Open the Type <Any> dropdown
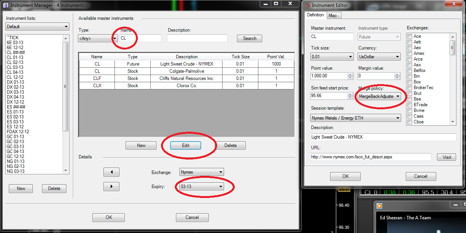Image resolution: width=466 pixels, height=233 pixels. pos(97,38)
